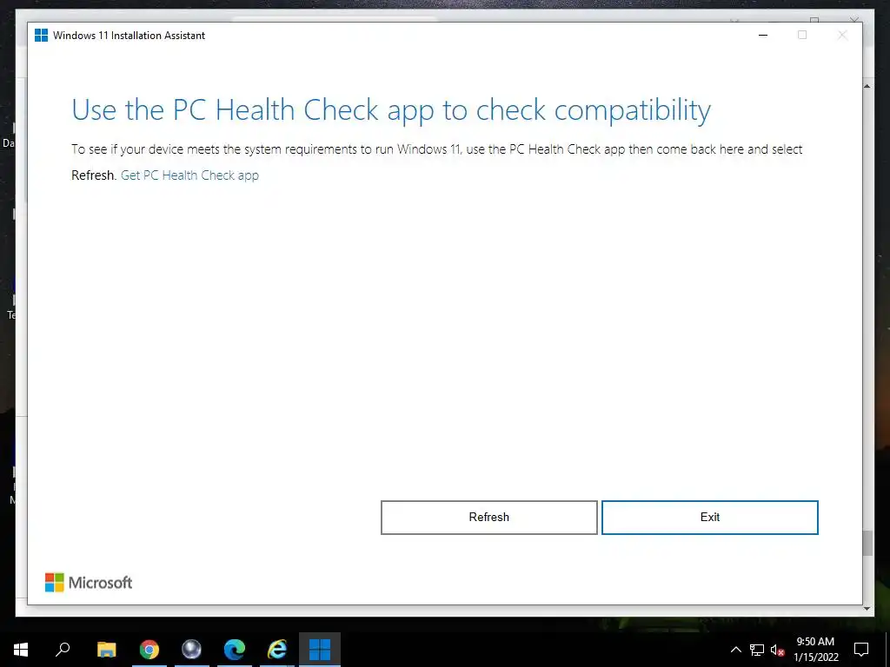The image size is (890, 667).
Task: Click the background window's scrollbar thumb
Action: pyautogui.click(x=867, y=544)
